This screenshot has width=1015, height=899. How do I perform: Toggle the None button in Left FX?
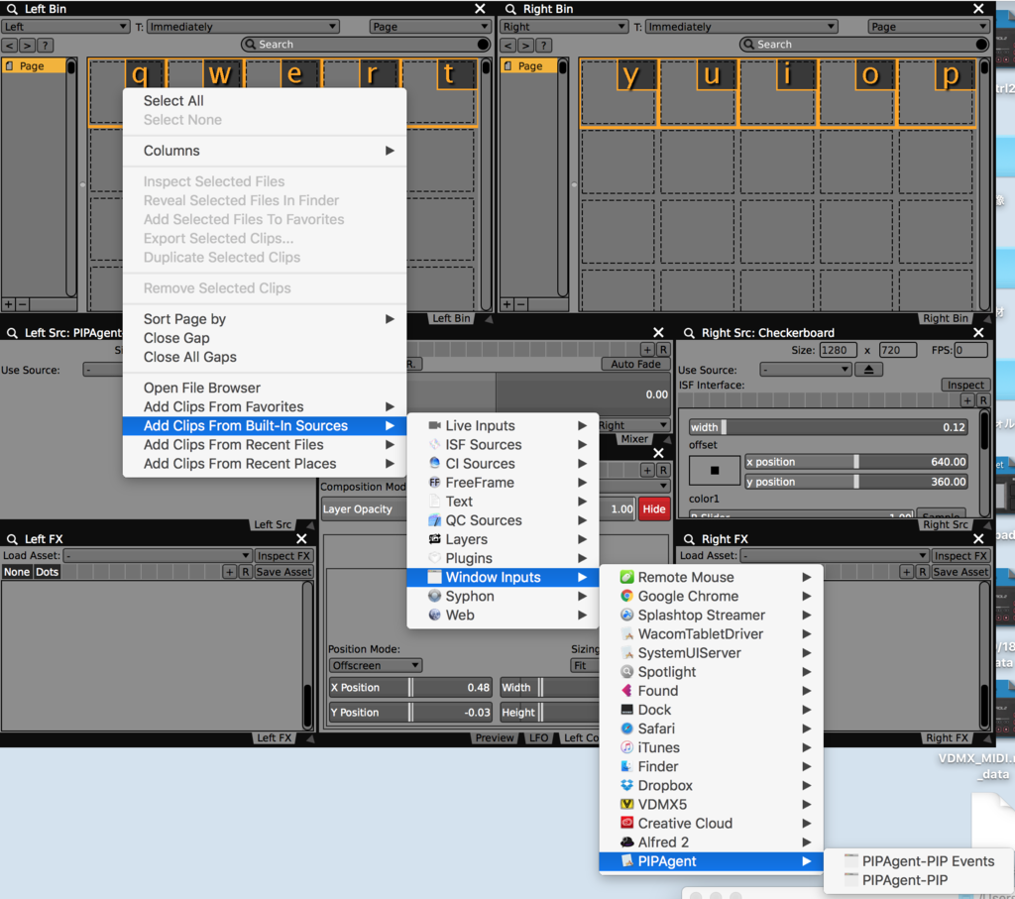coord(17,572)
